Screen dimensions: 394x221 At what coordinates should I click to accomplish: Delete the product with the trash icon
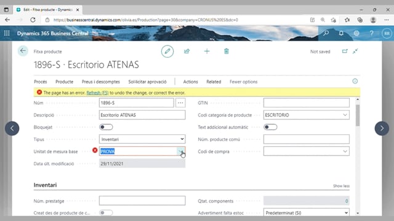[x=227, y=52]
